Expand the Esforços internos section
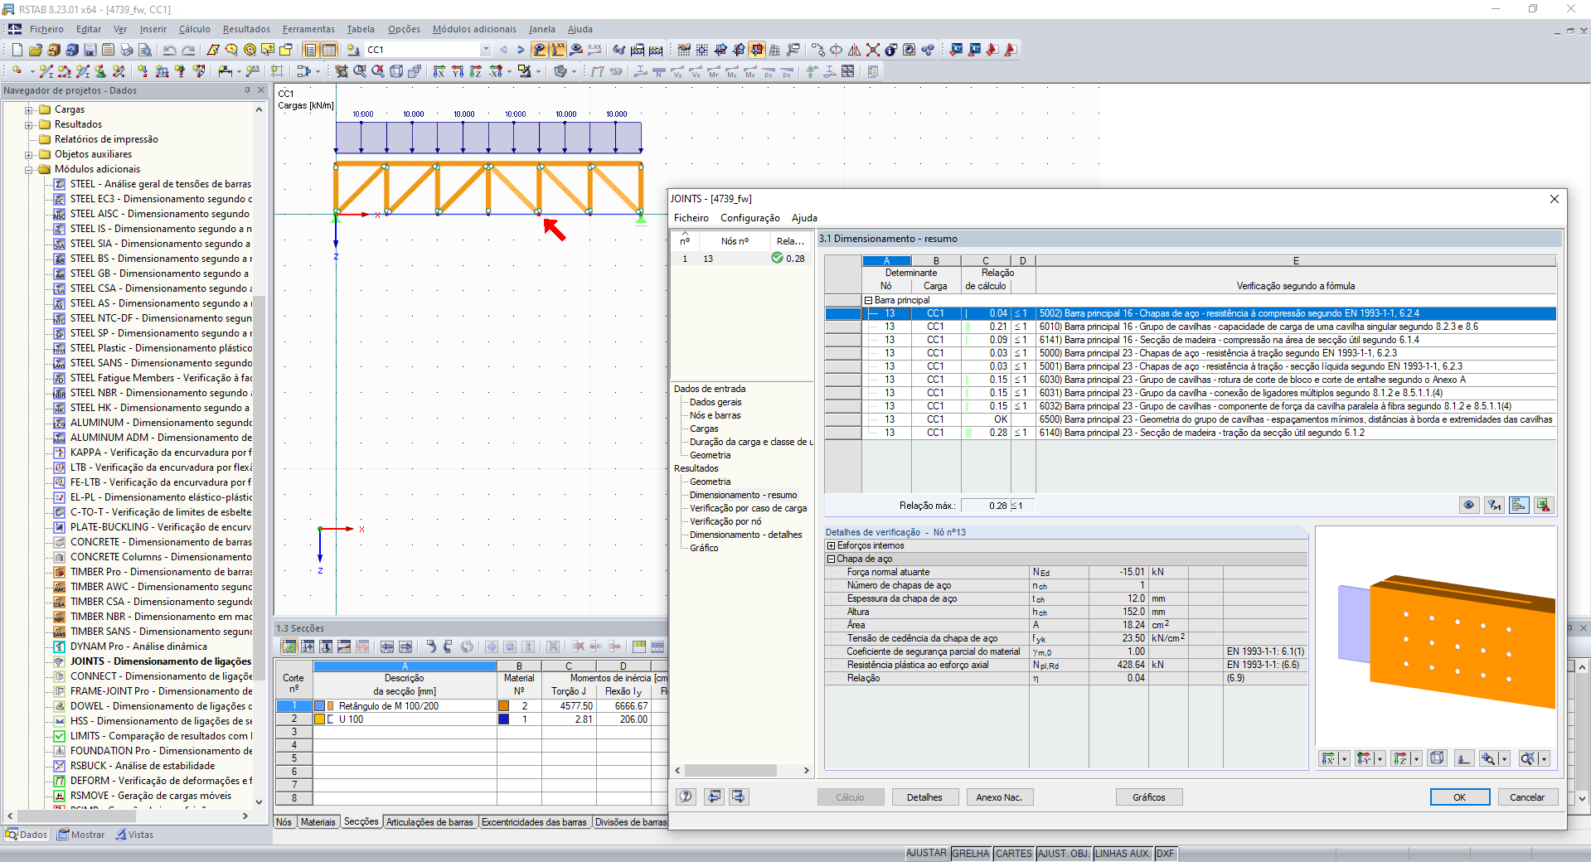Screen dimensions: 1591x862 (x=832, y=545)
